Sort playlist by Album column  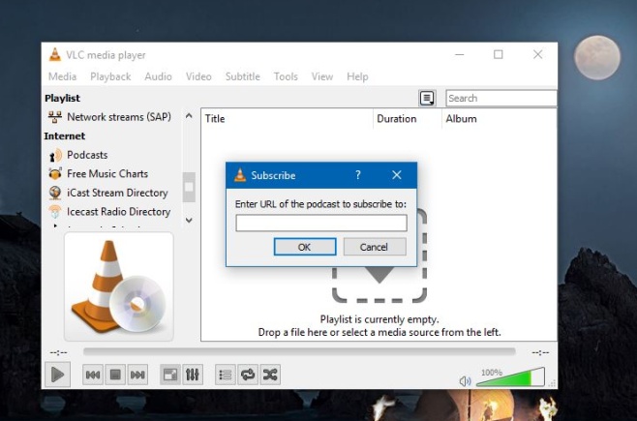coord(500,118)
